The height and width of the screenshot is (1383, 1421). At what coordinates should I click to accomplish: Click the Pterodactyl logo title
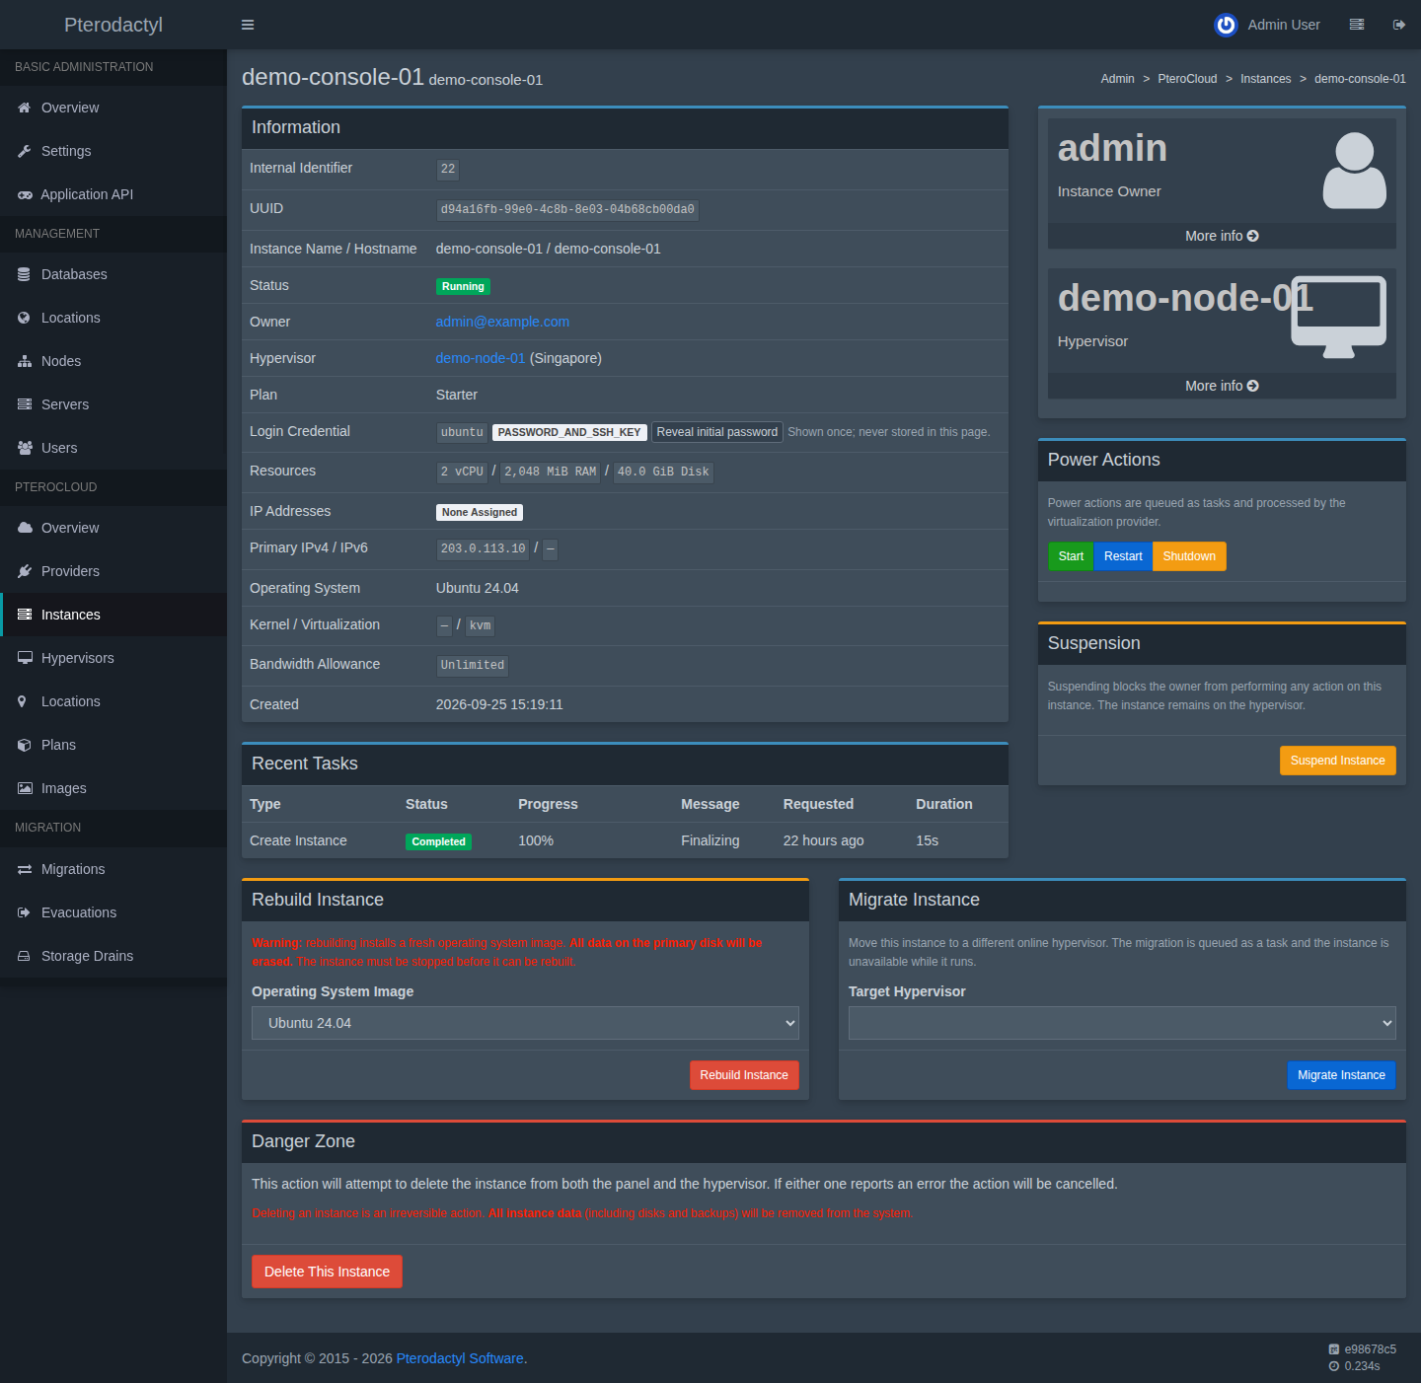coord(113,25)
